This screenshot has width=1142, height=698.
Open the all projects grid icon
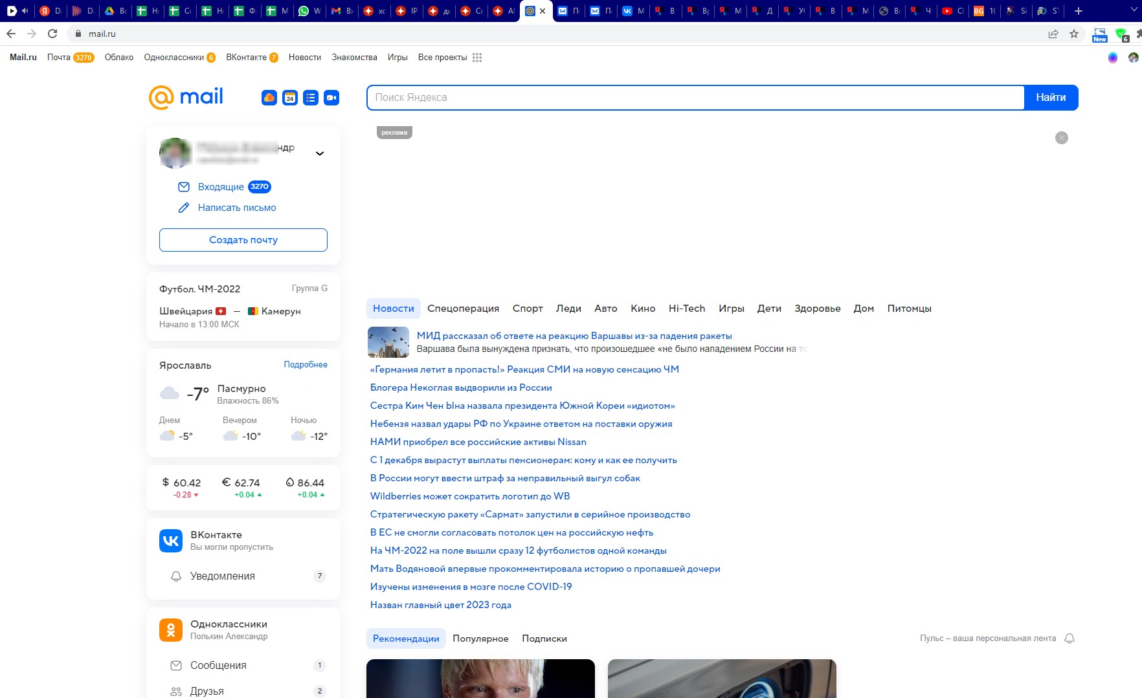[x=477, y=58]
